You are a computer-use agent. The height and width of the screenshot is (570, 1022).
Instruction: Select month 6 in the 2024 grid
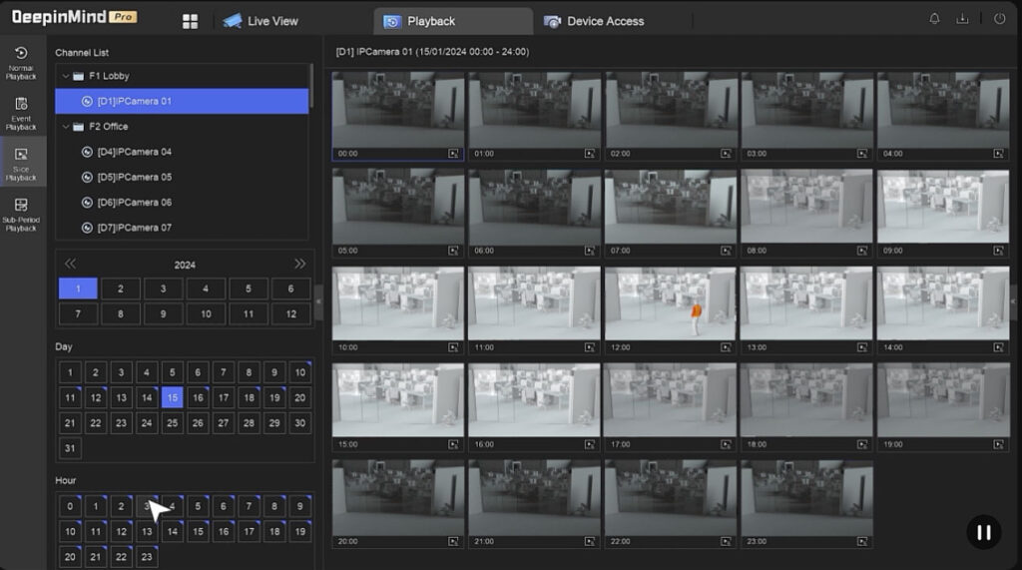point(290,288)
